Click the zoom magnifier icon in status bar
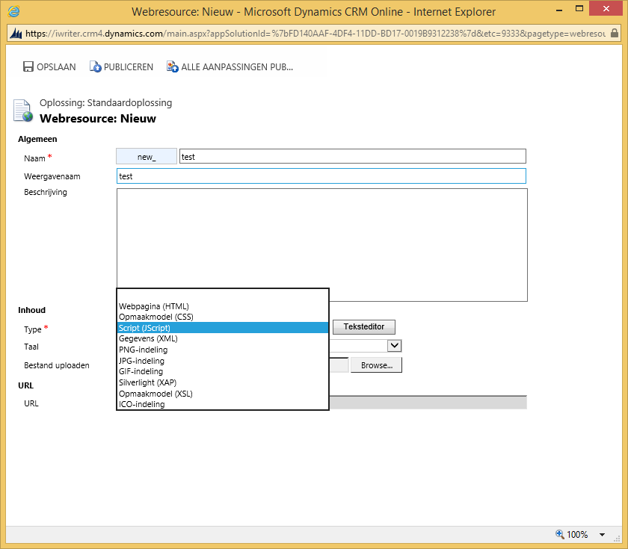Screen dimensions: 628x549 [x=560, y=535]
